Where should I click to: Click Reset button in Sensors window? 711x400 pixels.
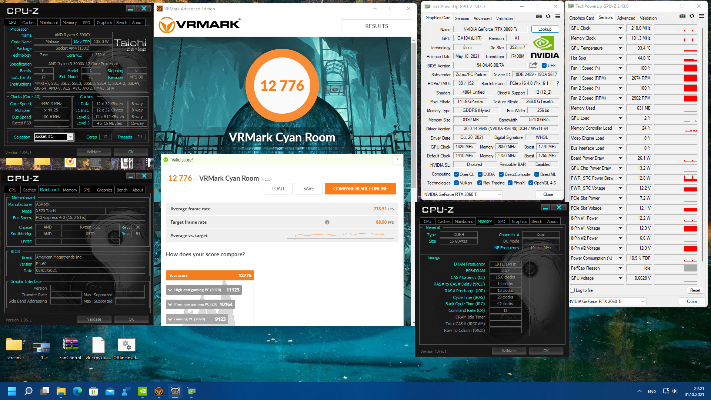[695, 290]
